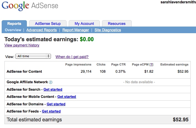The image size is (196, 128).
Task: Click the Estimated earnings column header
Action: coord(174,64)
